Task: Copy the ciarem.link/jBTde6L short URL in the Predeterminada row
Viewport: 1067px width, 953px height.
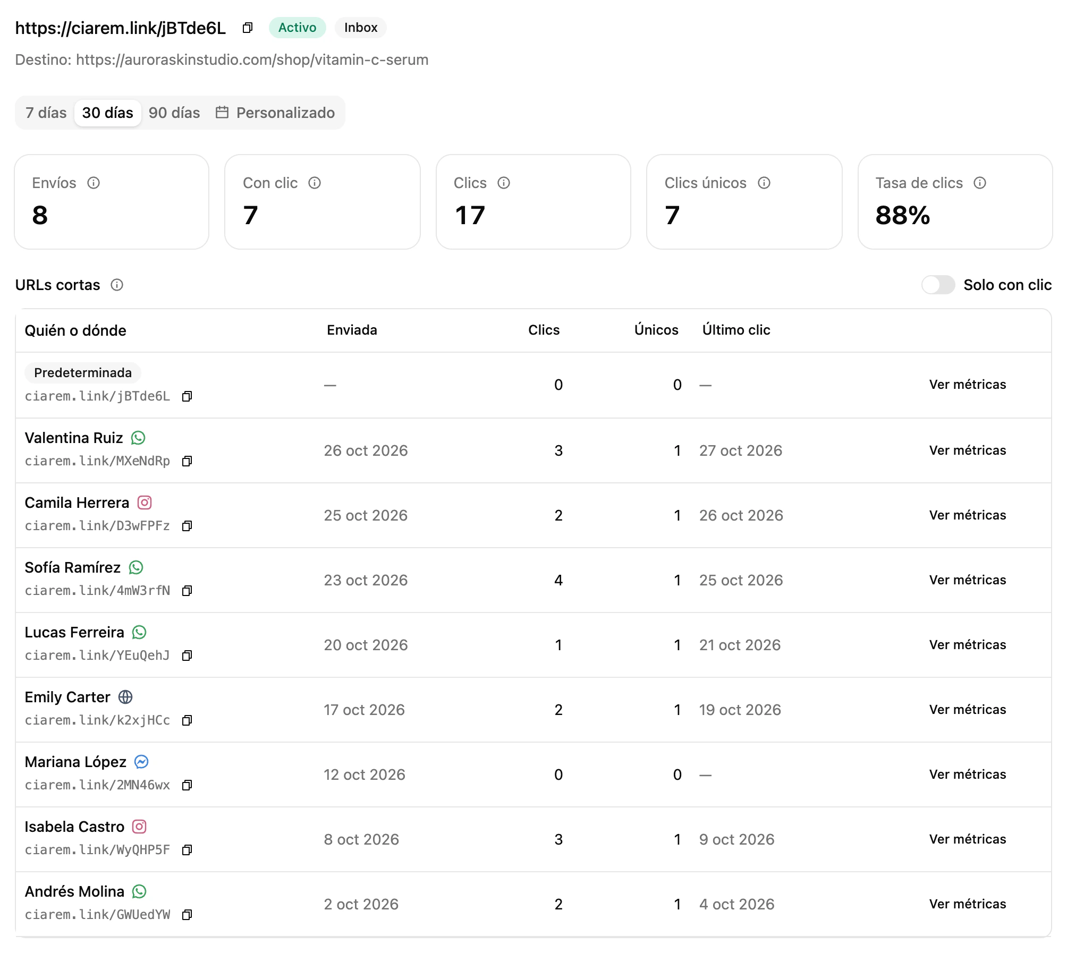Action: [x=187, y=396]
